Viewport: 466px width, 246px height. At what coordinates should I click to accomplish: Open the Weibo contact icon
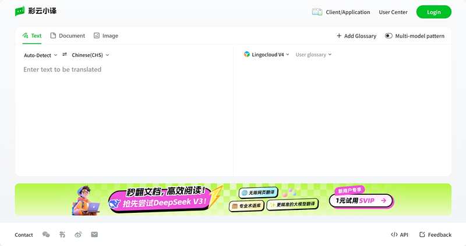(x=78, y=234)
